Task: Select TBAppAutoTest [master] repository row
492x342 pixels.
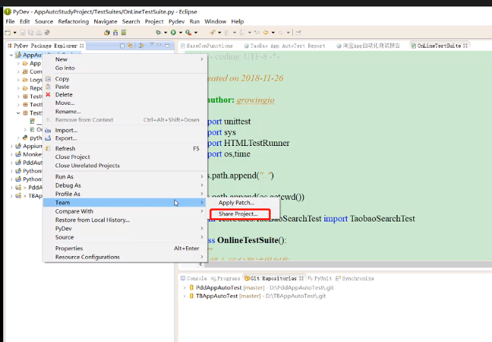Action: [x=258, y=296]
